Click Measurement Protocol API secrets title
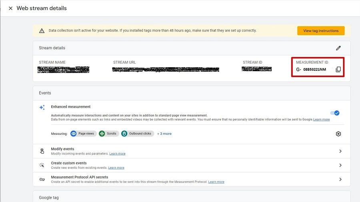Viewport: 360px width, 202px height. pyautogui.click(x=80, y=177)
